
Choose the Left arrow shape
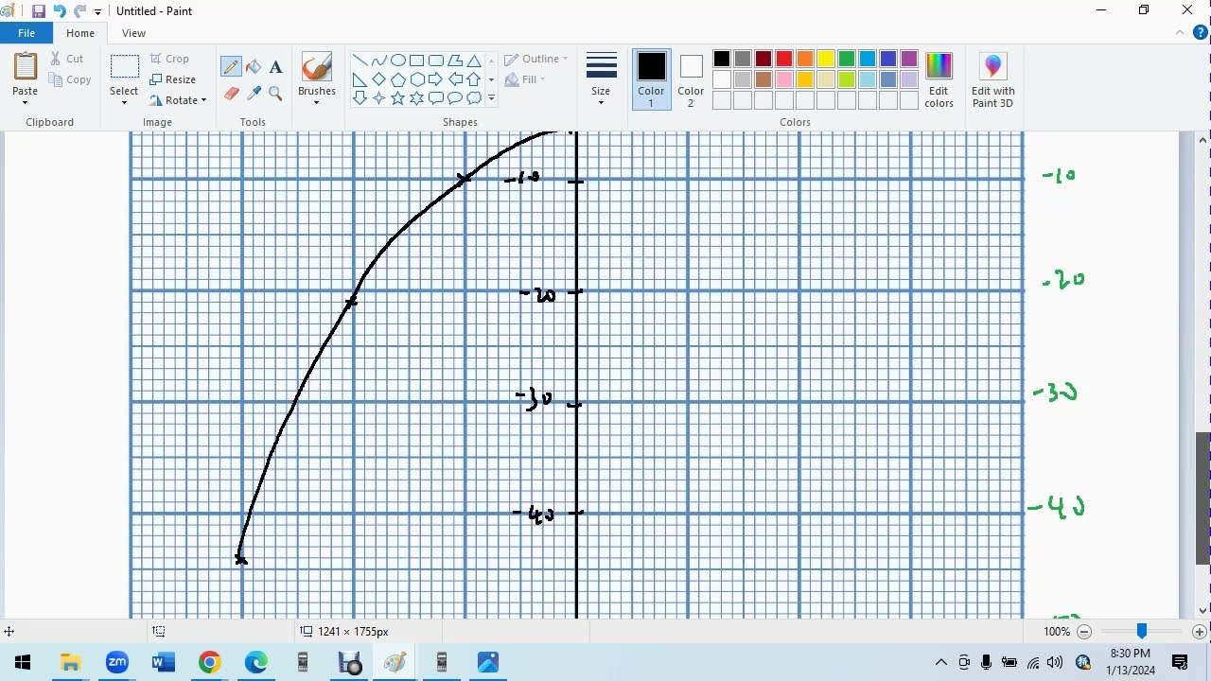[x=455, y=79]
